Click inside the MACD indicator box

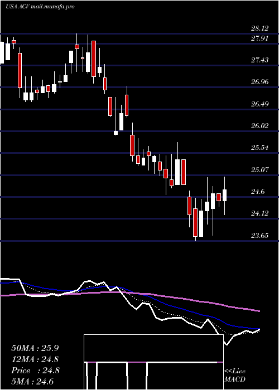point(153,362)
